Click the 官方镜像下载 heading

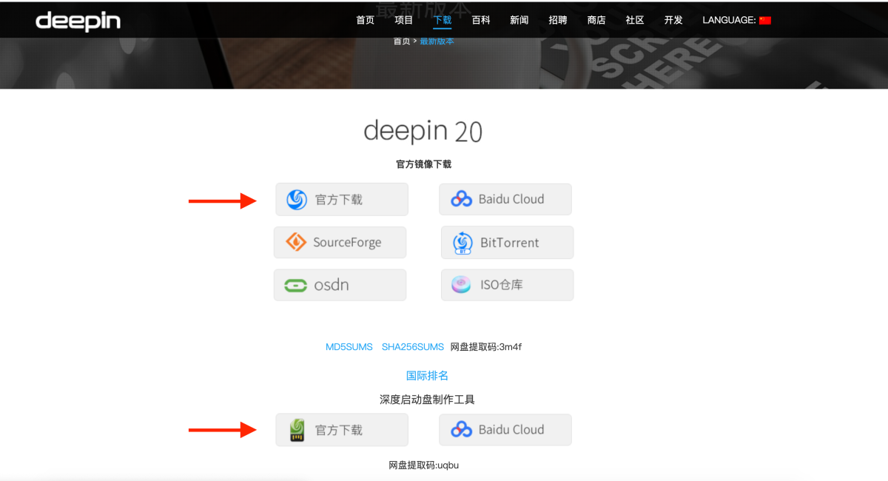click(x=423, y=164)
